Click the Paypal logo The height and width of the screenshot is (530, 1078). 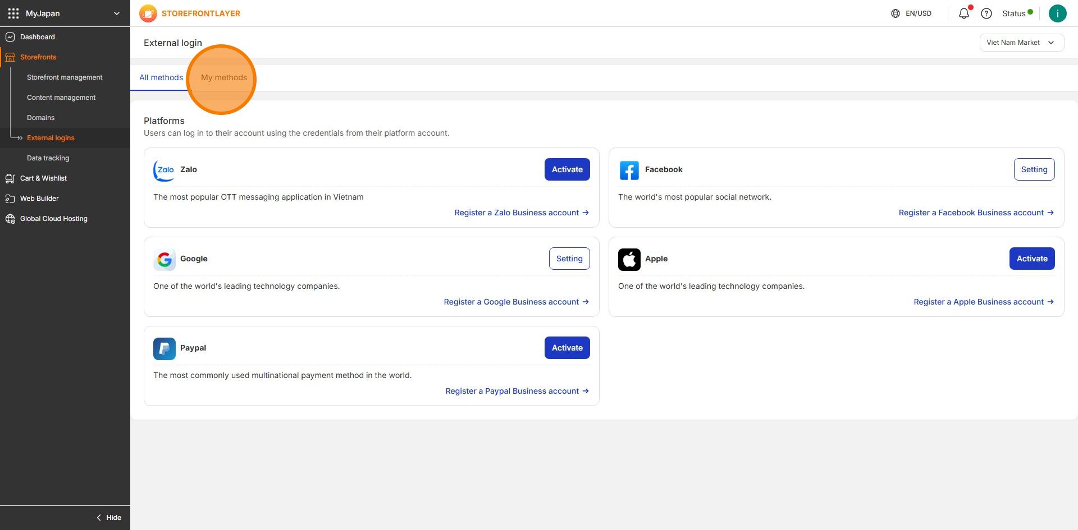click(x=165, y=348)
